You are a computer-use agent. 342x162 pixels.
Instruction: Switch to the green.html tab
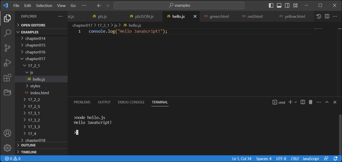coord(219,16)
